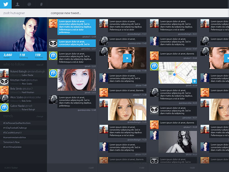This screenshot has width=229, height=172.
Task: Click the panda avatar on the 12:57 tweet
Action: [x=53, y=44]
